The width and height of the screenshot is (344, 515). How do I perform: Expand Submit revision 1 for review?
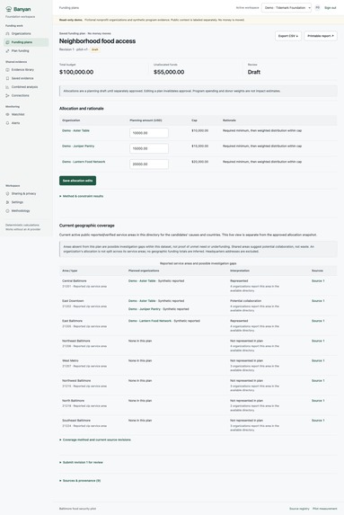click(81, 462)
